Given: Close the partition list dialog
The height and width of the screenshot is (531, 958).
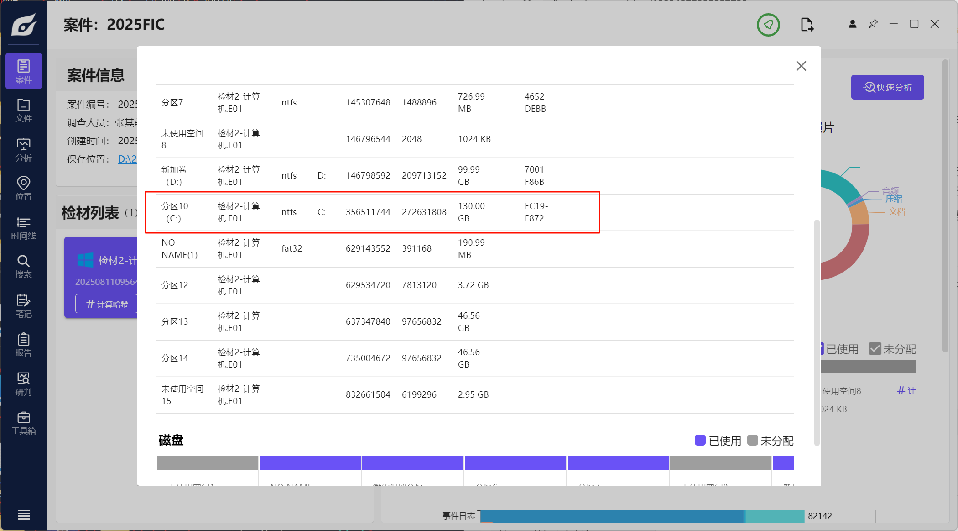Looking at the screenshot, I should (801, 66).
